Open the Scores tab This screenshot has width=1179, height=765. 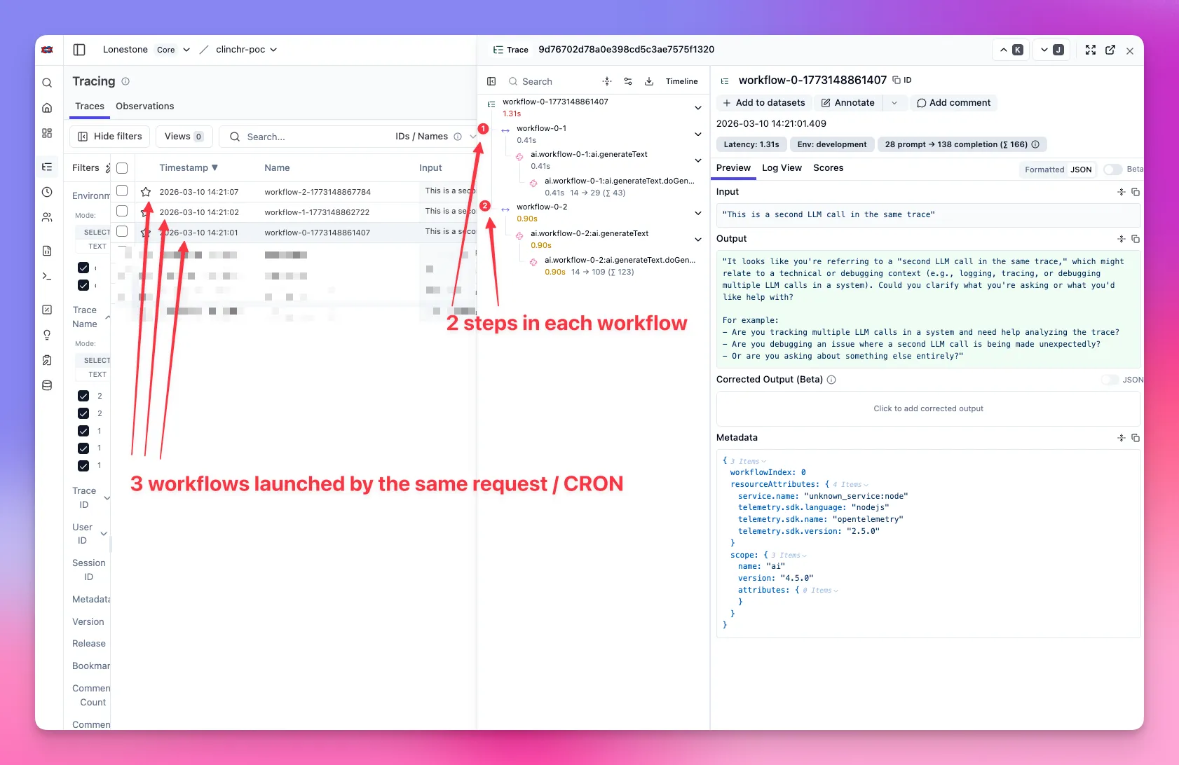coord(828,168)
